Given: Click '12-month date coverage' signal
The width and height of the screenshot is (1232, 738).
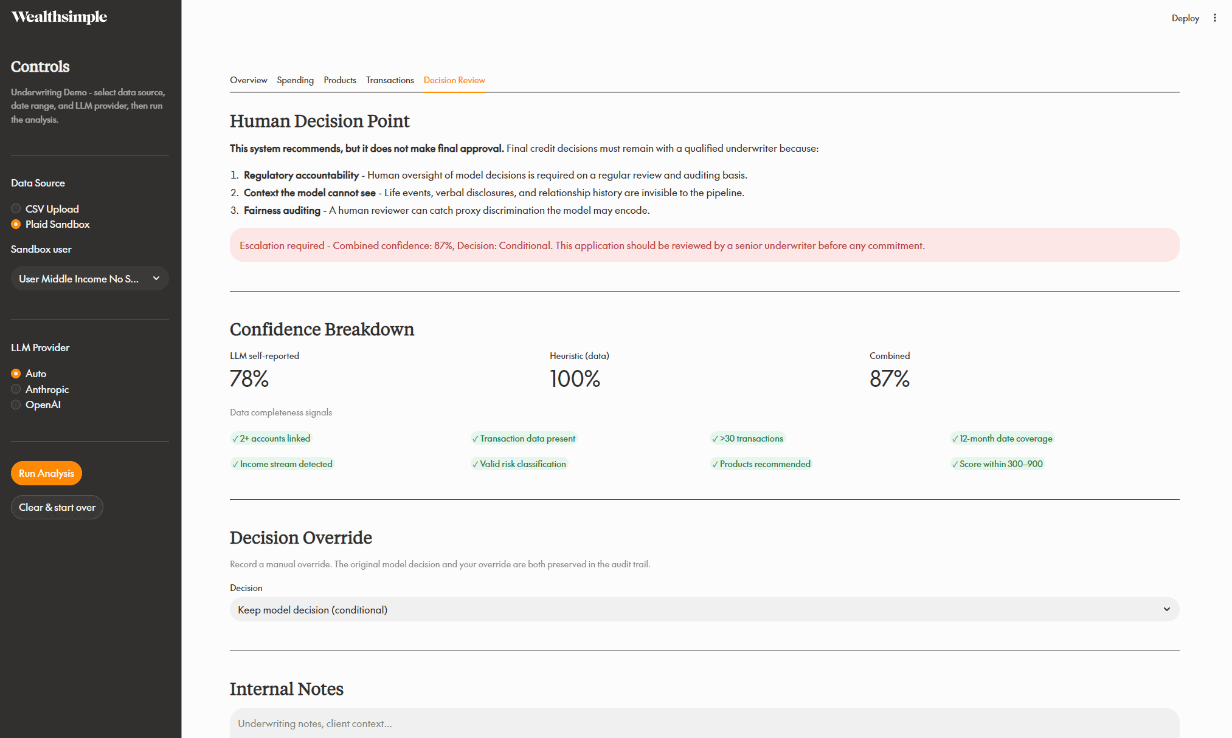Looking at the screenshot, I should (x=1002, y=439).
